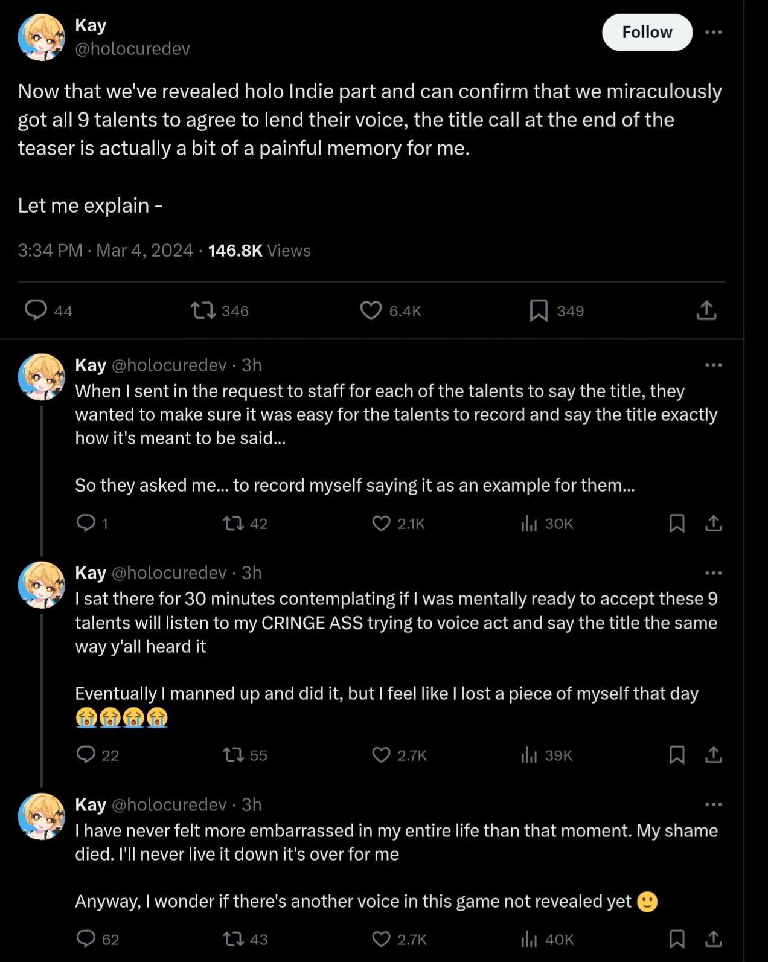Like the last reply about another voice

[381, 939]
